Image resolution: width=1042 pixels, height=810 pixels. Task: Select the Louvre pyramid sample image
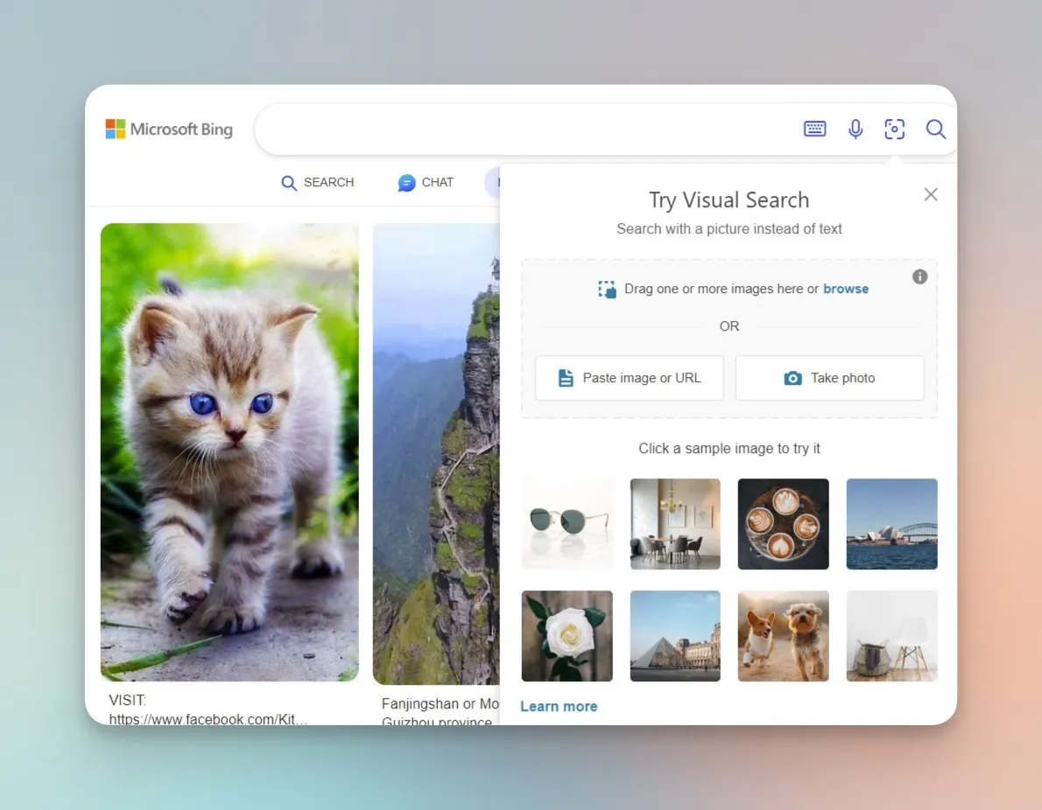pyautogui.click(x=675, y=636)
